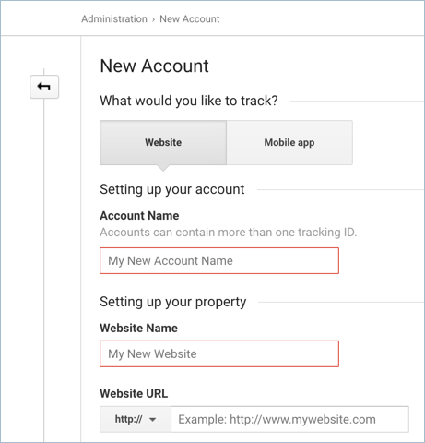Focus the My New Account Name field
425x443 pixels.
(219, 261)
